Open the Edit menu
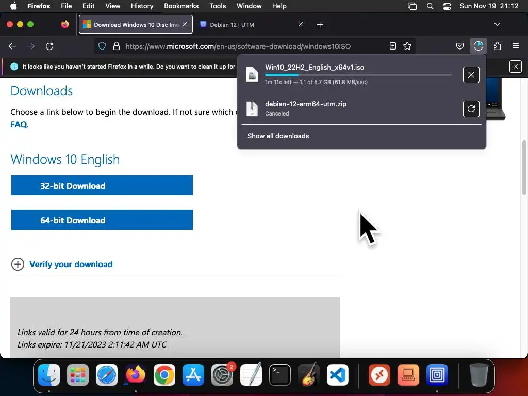Viewport: 528px width, 396px height. [x=89, y=6]
